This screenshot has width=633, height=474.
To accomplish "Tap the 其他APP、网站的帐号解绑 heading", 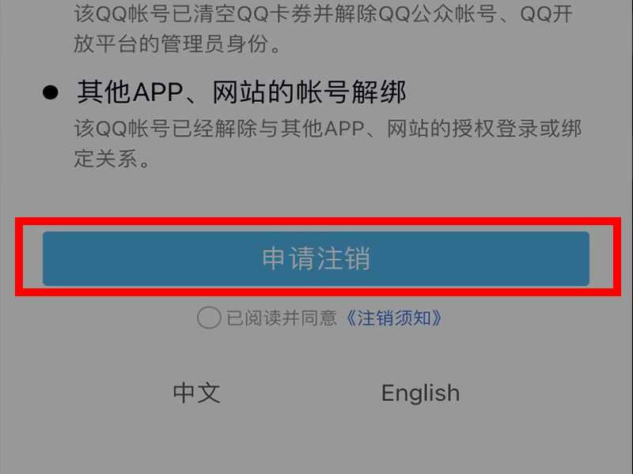I will click(241, 92).
